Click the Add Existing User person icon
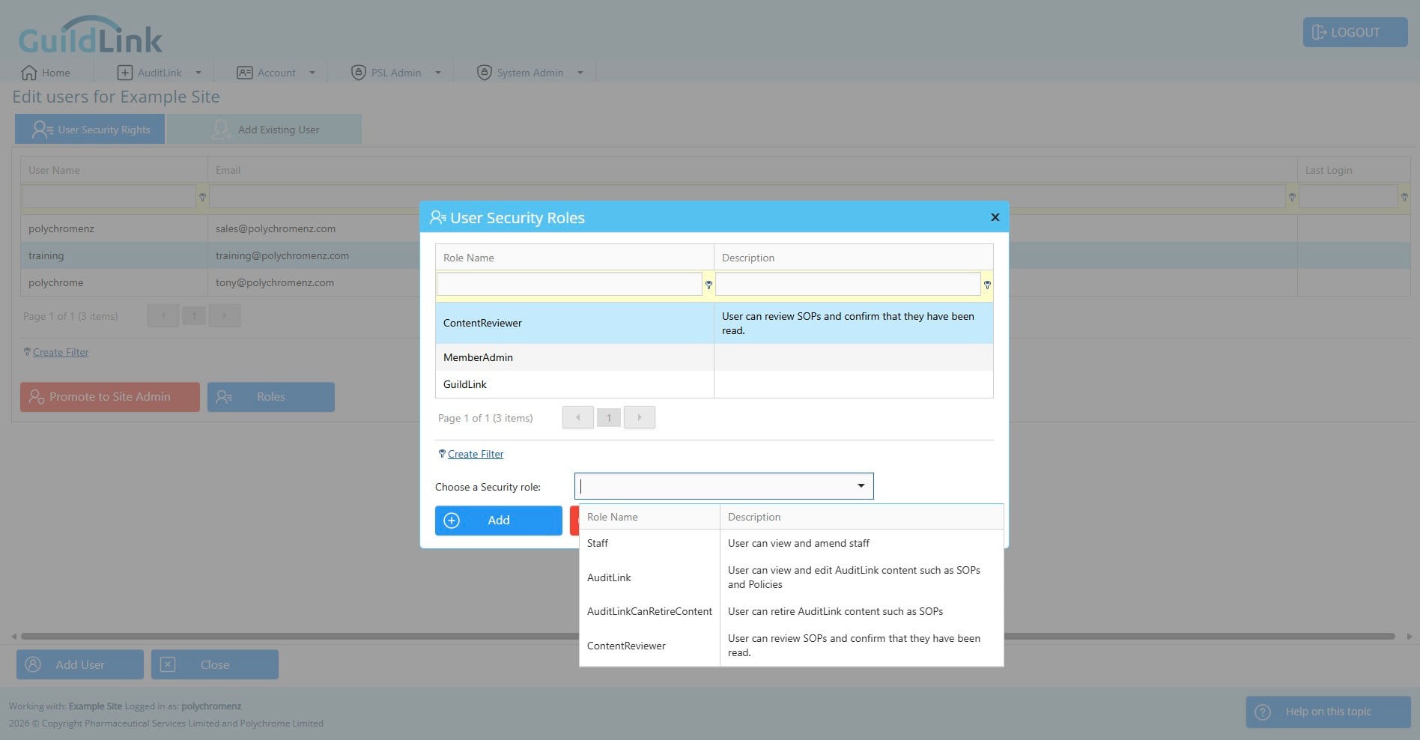 221,130
